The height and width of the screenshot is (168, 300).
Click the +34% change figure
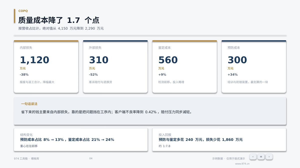pyautogui.click(x=232, y=75)
